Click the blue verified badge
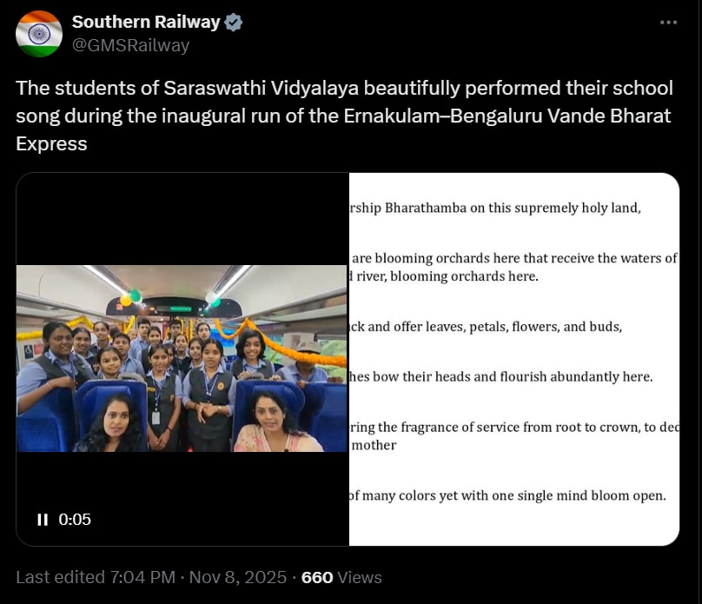Image resolution: width=702 pixels, height=604 pixels. [234, 23]
